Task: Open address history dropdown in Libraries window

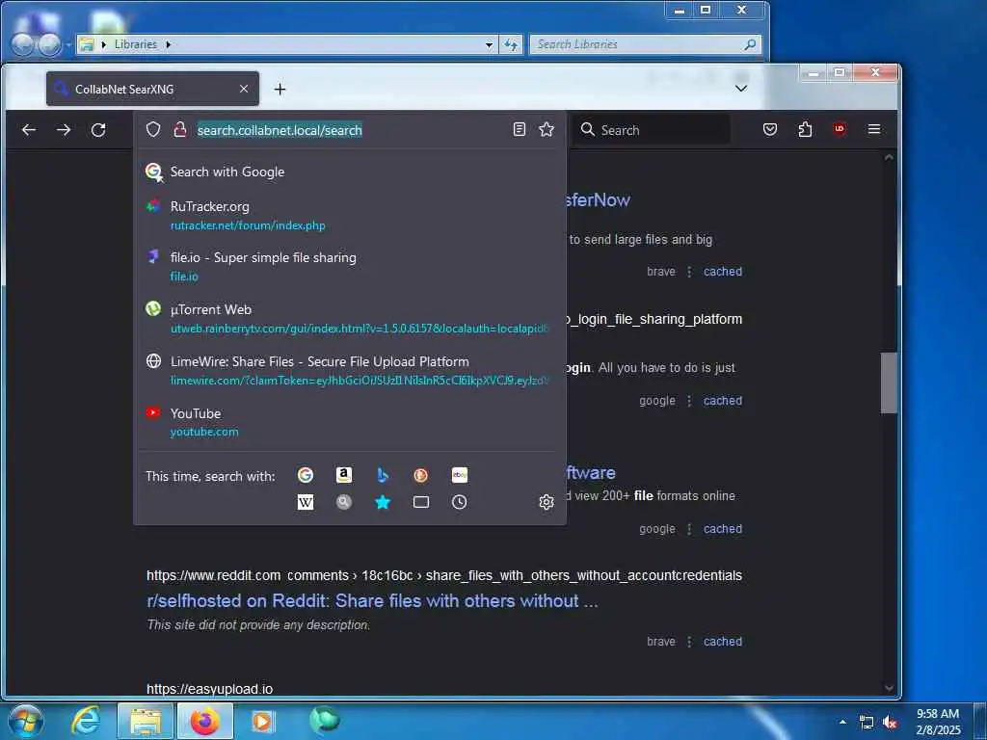Action: (489, 44)
